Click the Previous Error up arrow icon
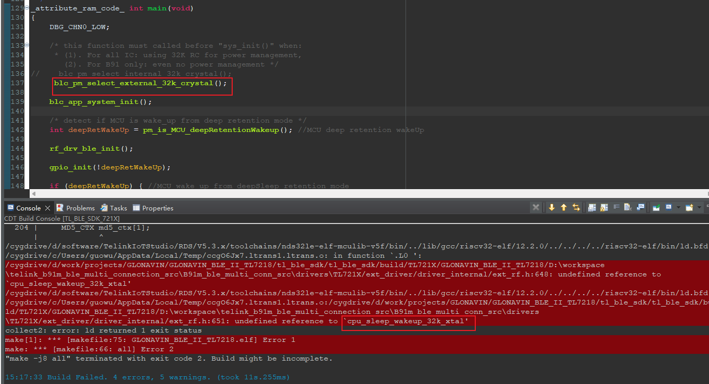Image resolution: width=709 pixels, height=384 pixels. click(x=564, y=208)
